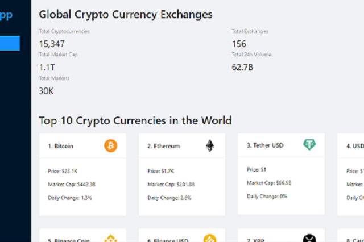Click the Total Market Cap label

58,55
